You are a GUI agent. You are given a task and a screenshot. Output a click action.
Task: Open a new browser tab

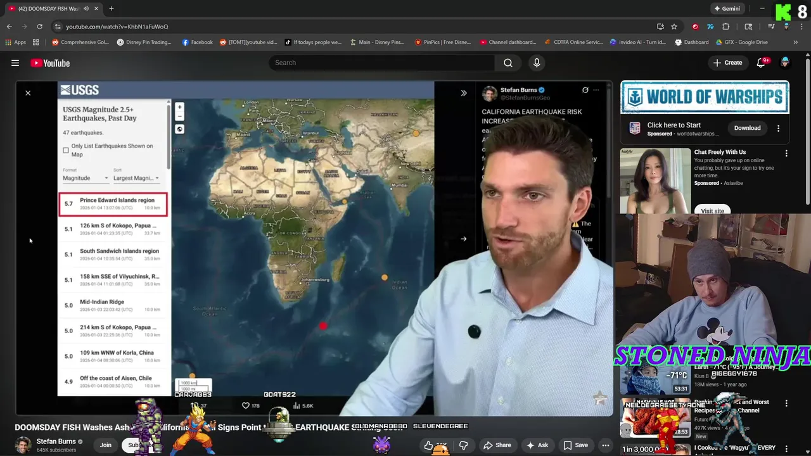click(x=112, y=8)
